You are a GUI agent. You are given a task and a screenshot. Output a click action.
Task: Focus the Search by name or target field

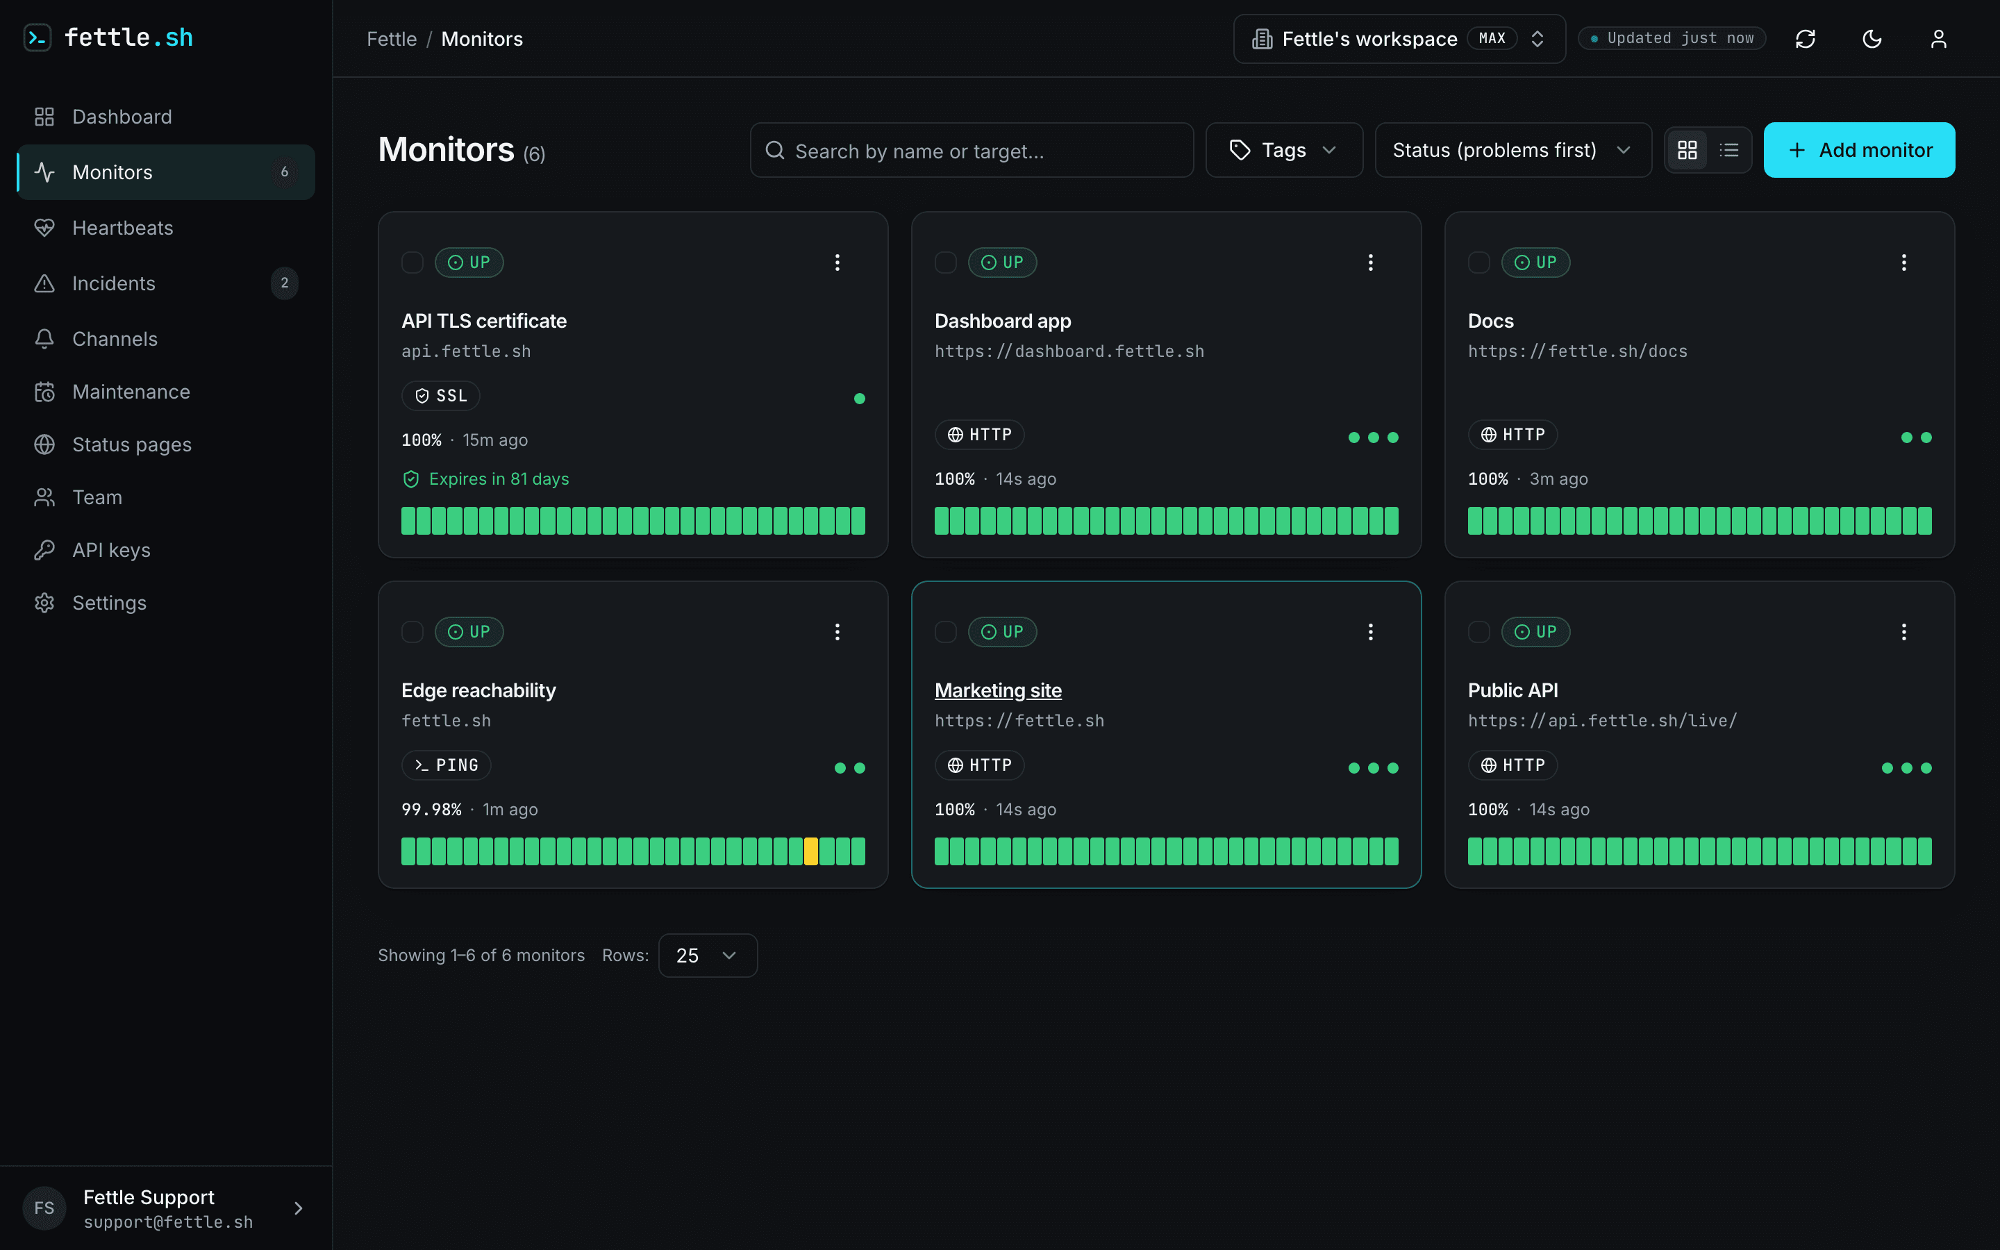[x=971, y=151]
